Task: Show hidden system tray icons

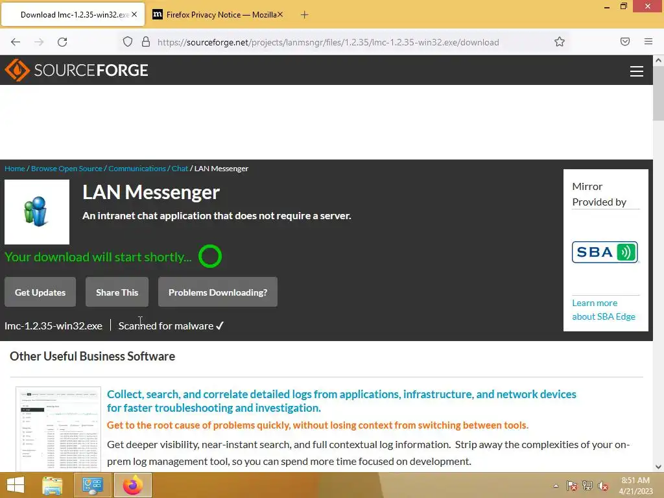Action: coord(556,486)
